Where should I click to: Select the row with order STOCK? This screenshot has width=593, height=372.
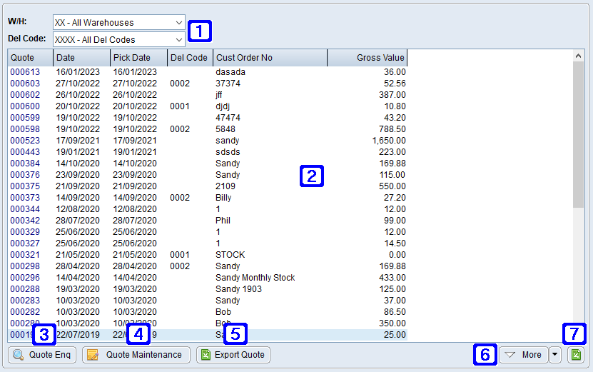[230, 255]
